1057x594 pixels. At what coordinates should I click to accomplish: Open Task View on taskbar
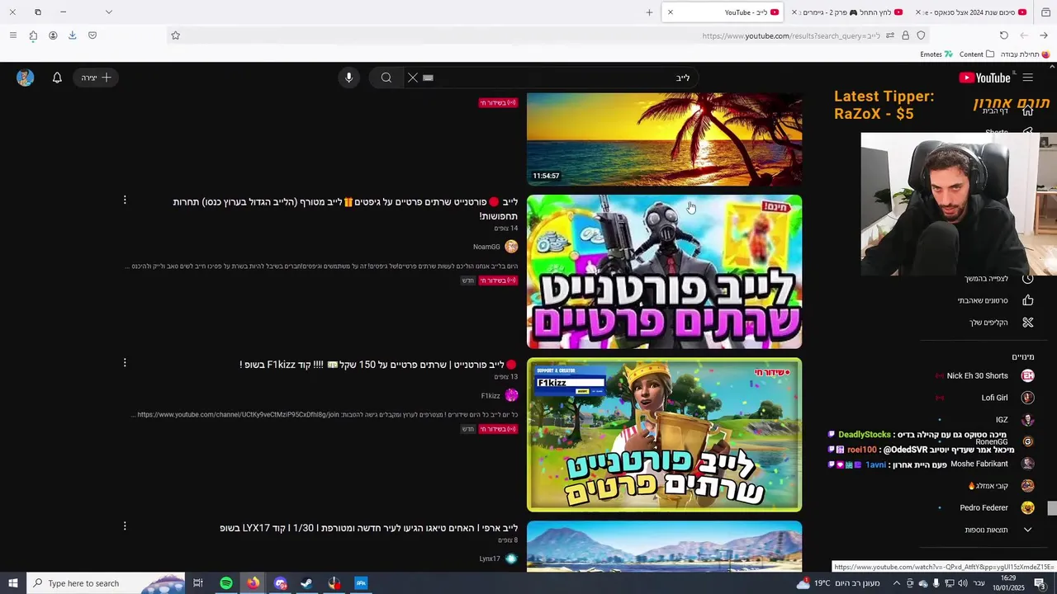(198, 583)
